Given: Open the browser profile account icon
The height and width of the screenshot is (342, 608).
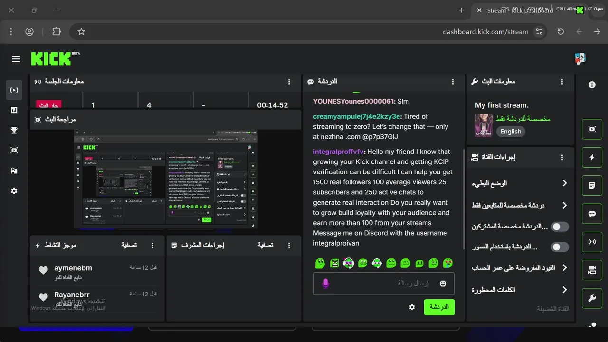Looking at the screenshot, I should point(29,32).
